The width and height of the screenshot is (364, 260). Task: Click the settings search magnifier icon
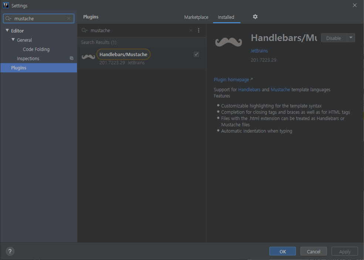click(8, 18)
